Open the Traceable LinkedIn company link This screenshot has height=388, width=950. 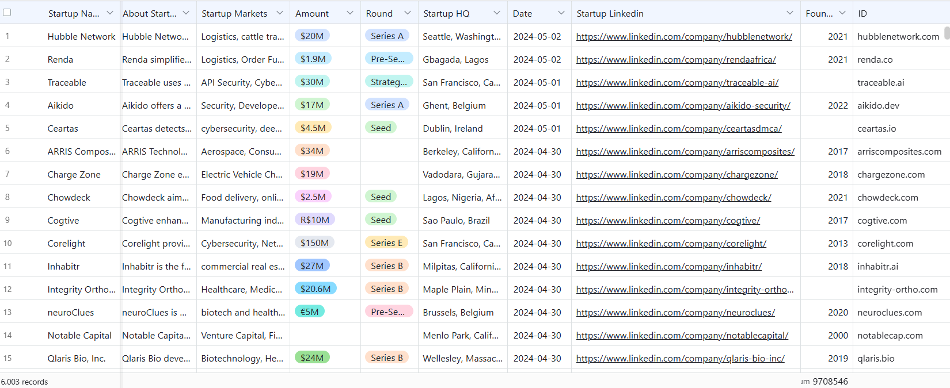[677, 82]
